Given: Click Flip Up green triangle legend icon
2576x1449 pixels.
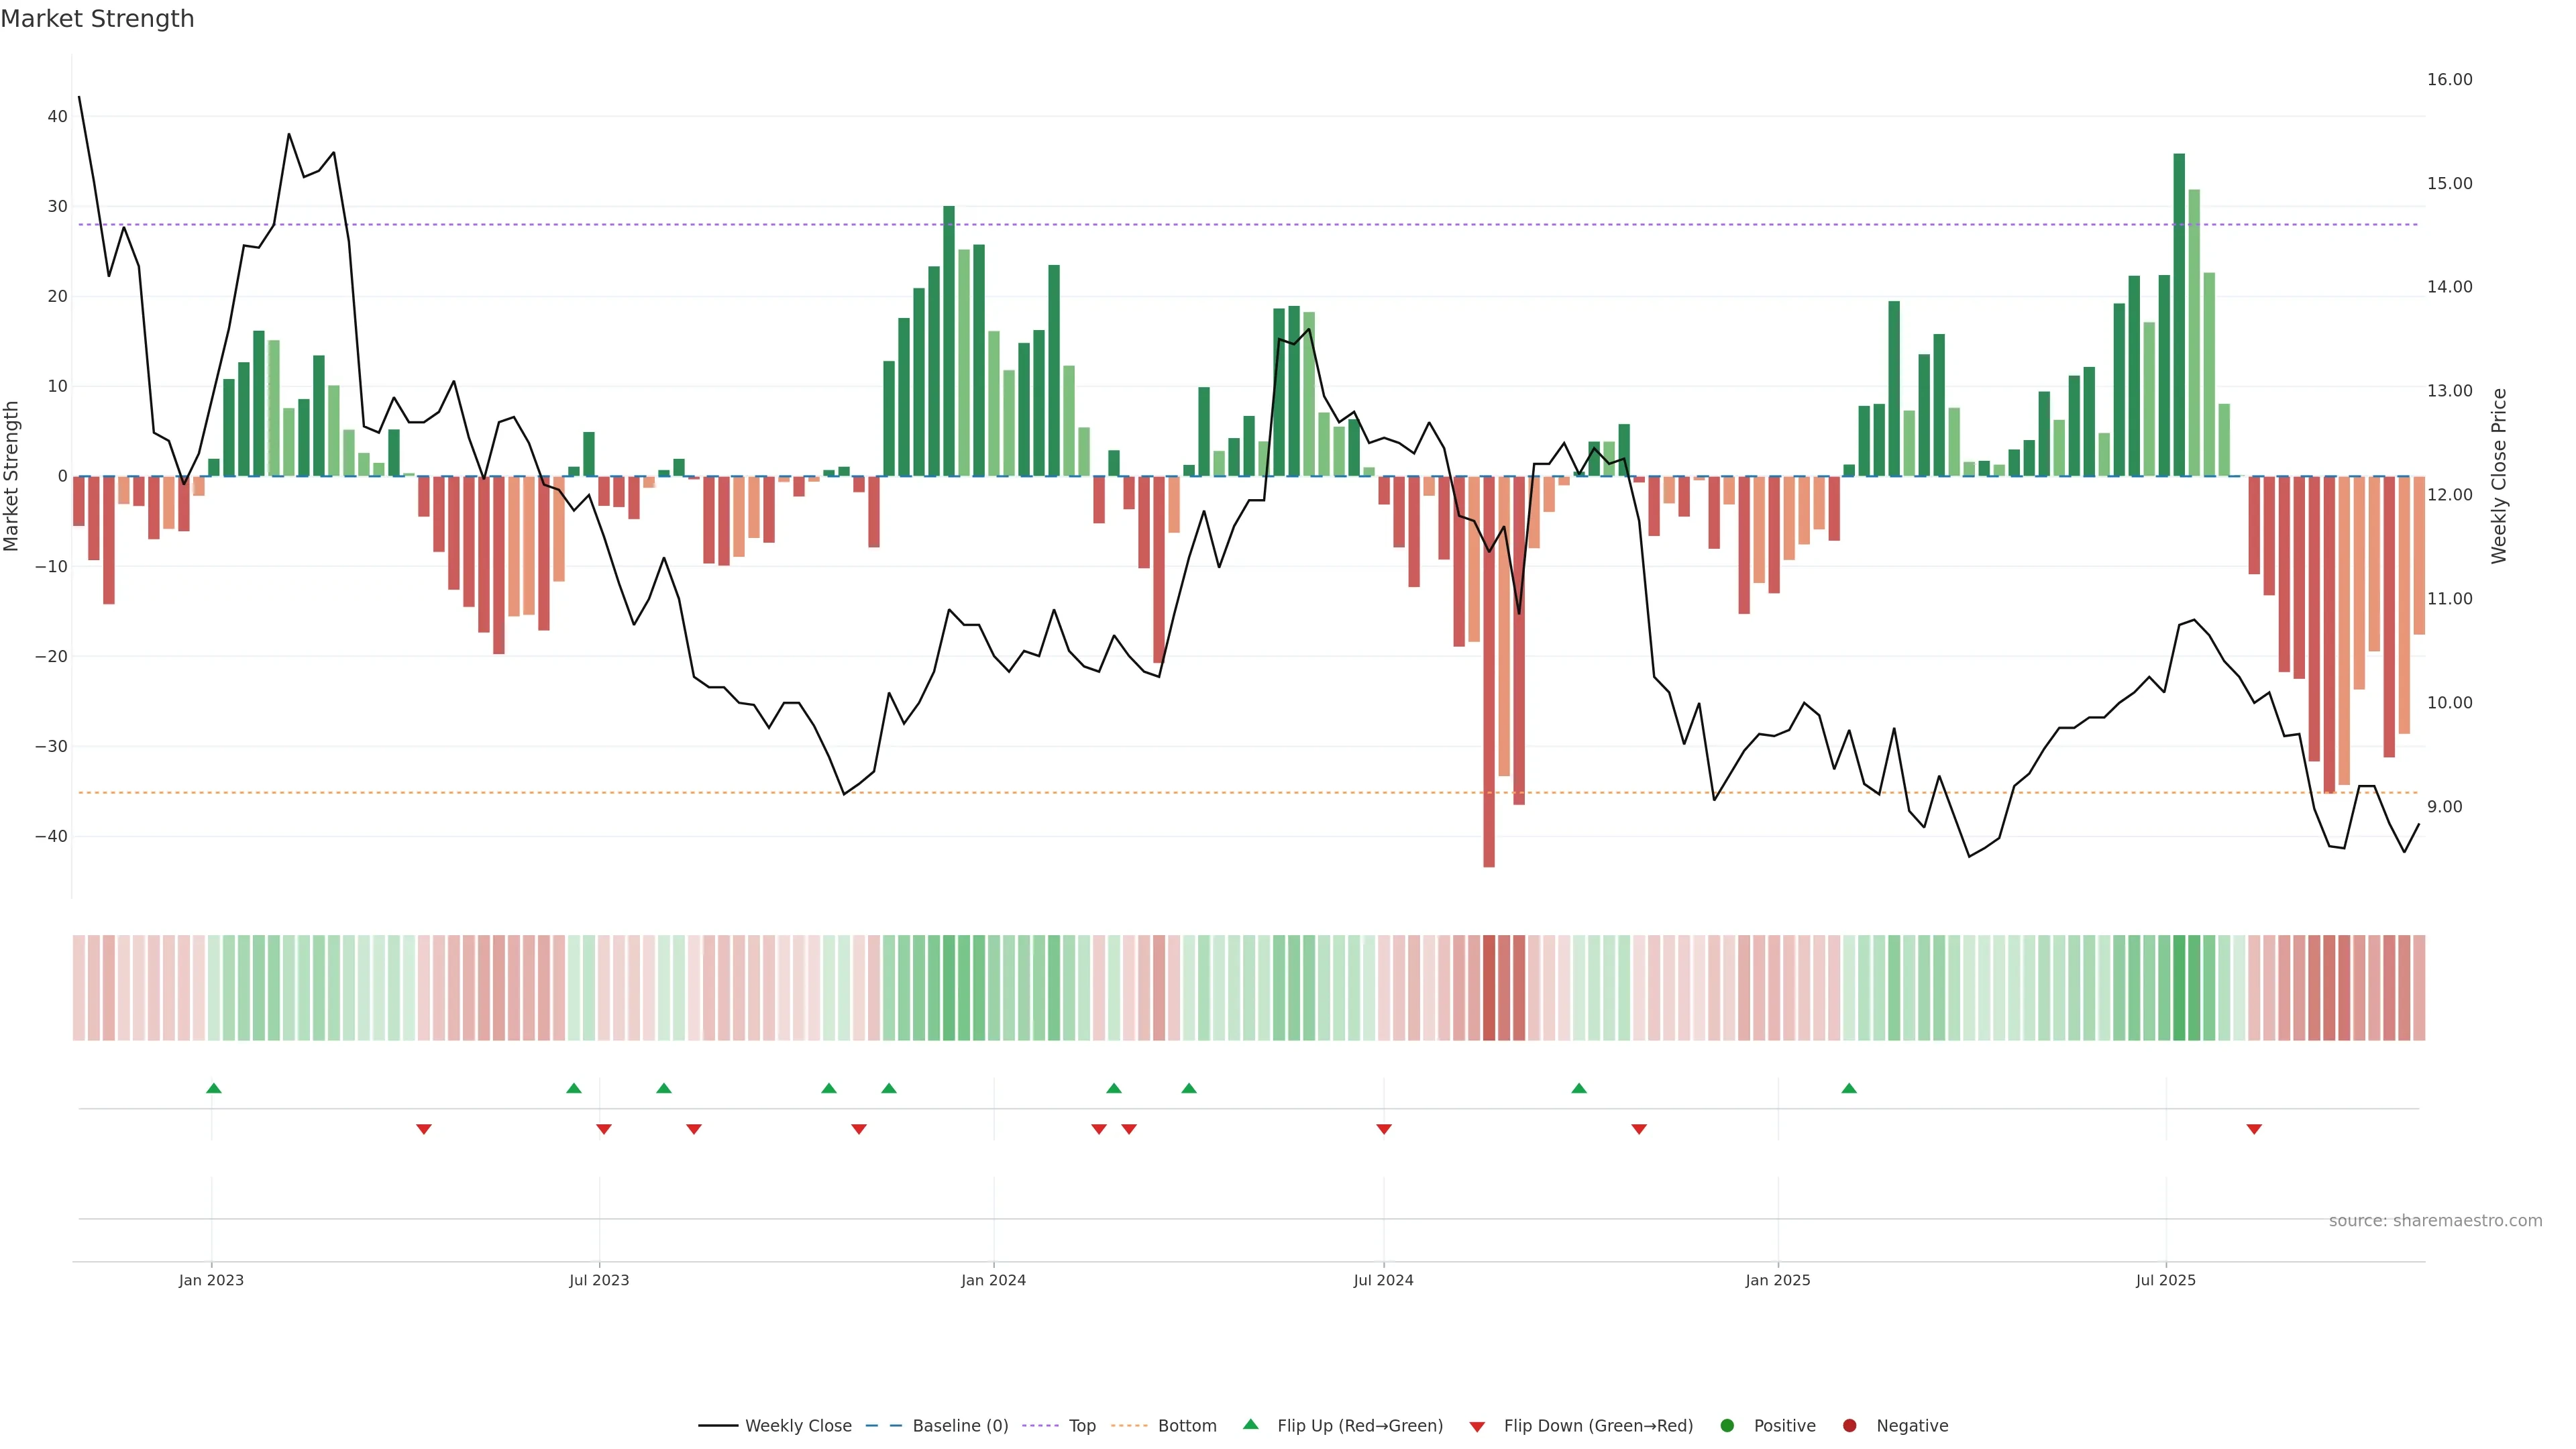Looking at the screenshot, I should tap(1250, 1424).
